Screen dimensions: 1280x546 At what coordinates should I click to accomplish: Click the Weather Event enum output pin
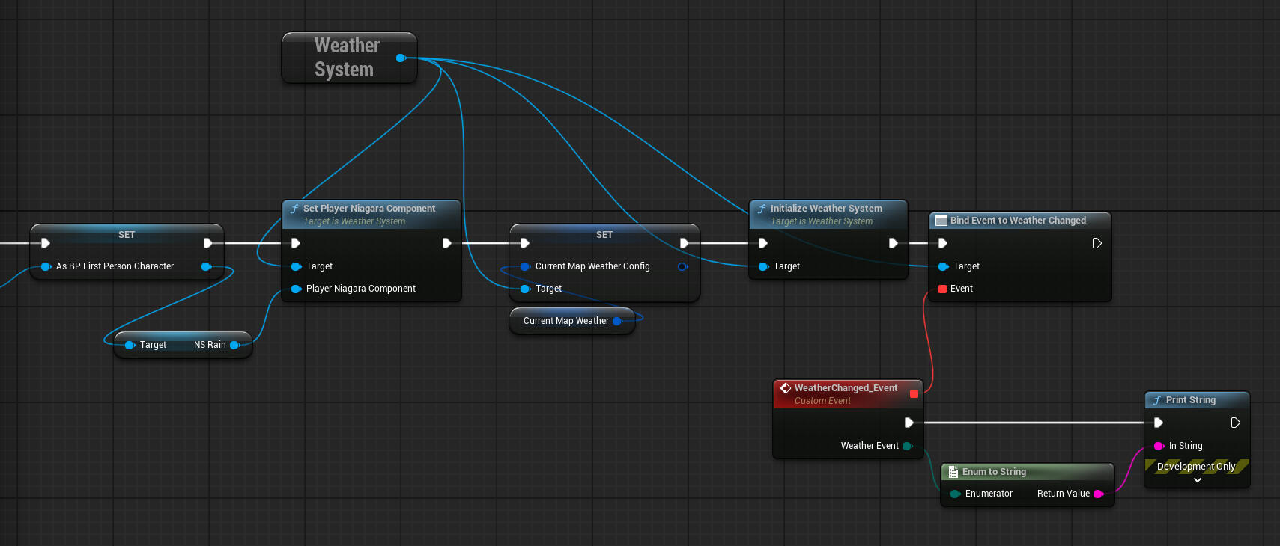coord(907,446)
